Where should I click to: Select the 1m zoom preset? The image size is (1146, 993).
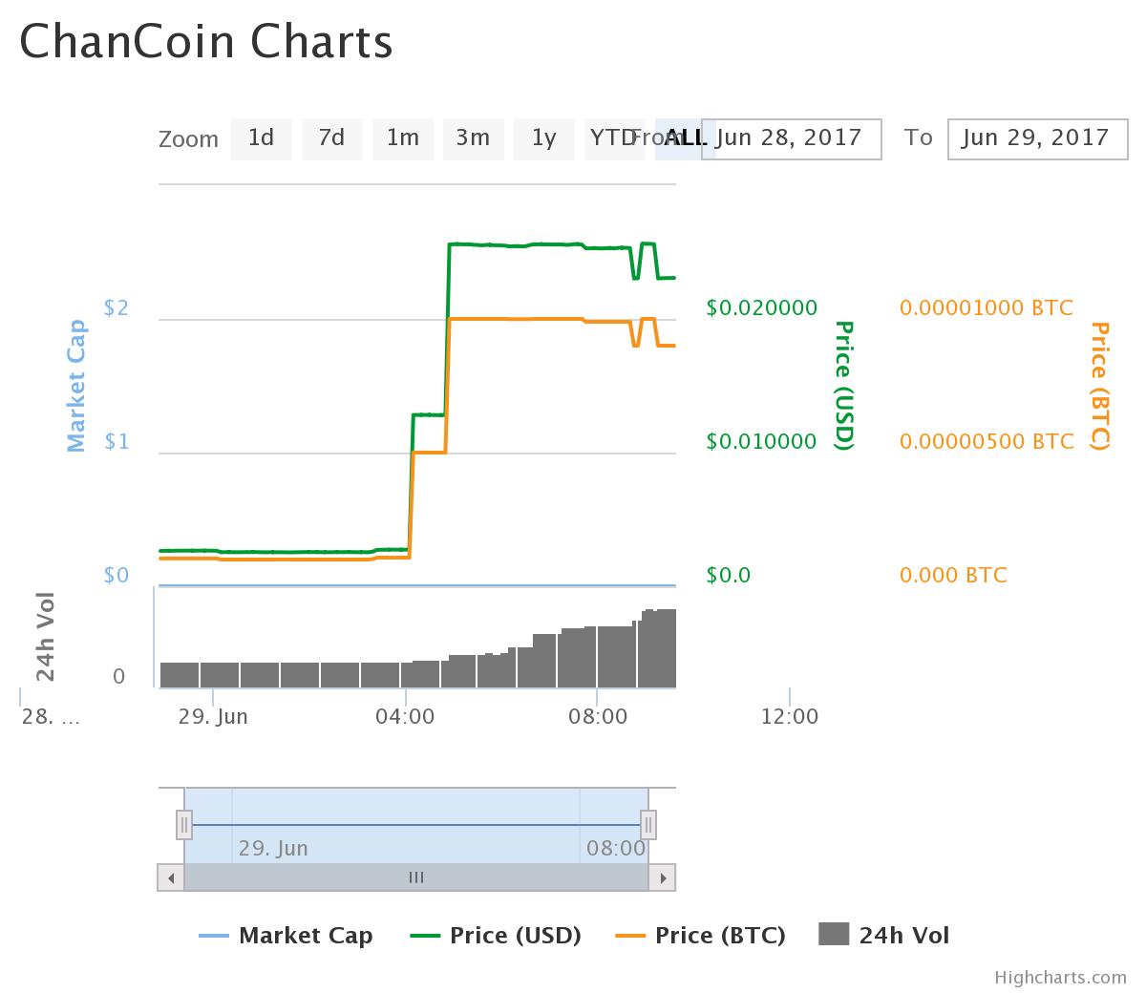402,138
